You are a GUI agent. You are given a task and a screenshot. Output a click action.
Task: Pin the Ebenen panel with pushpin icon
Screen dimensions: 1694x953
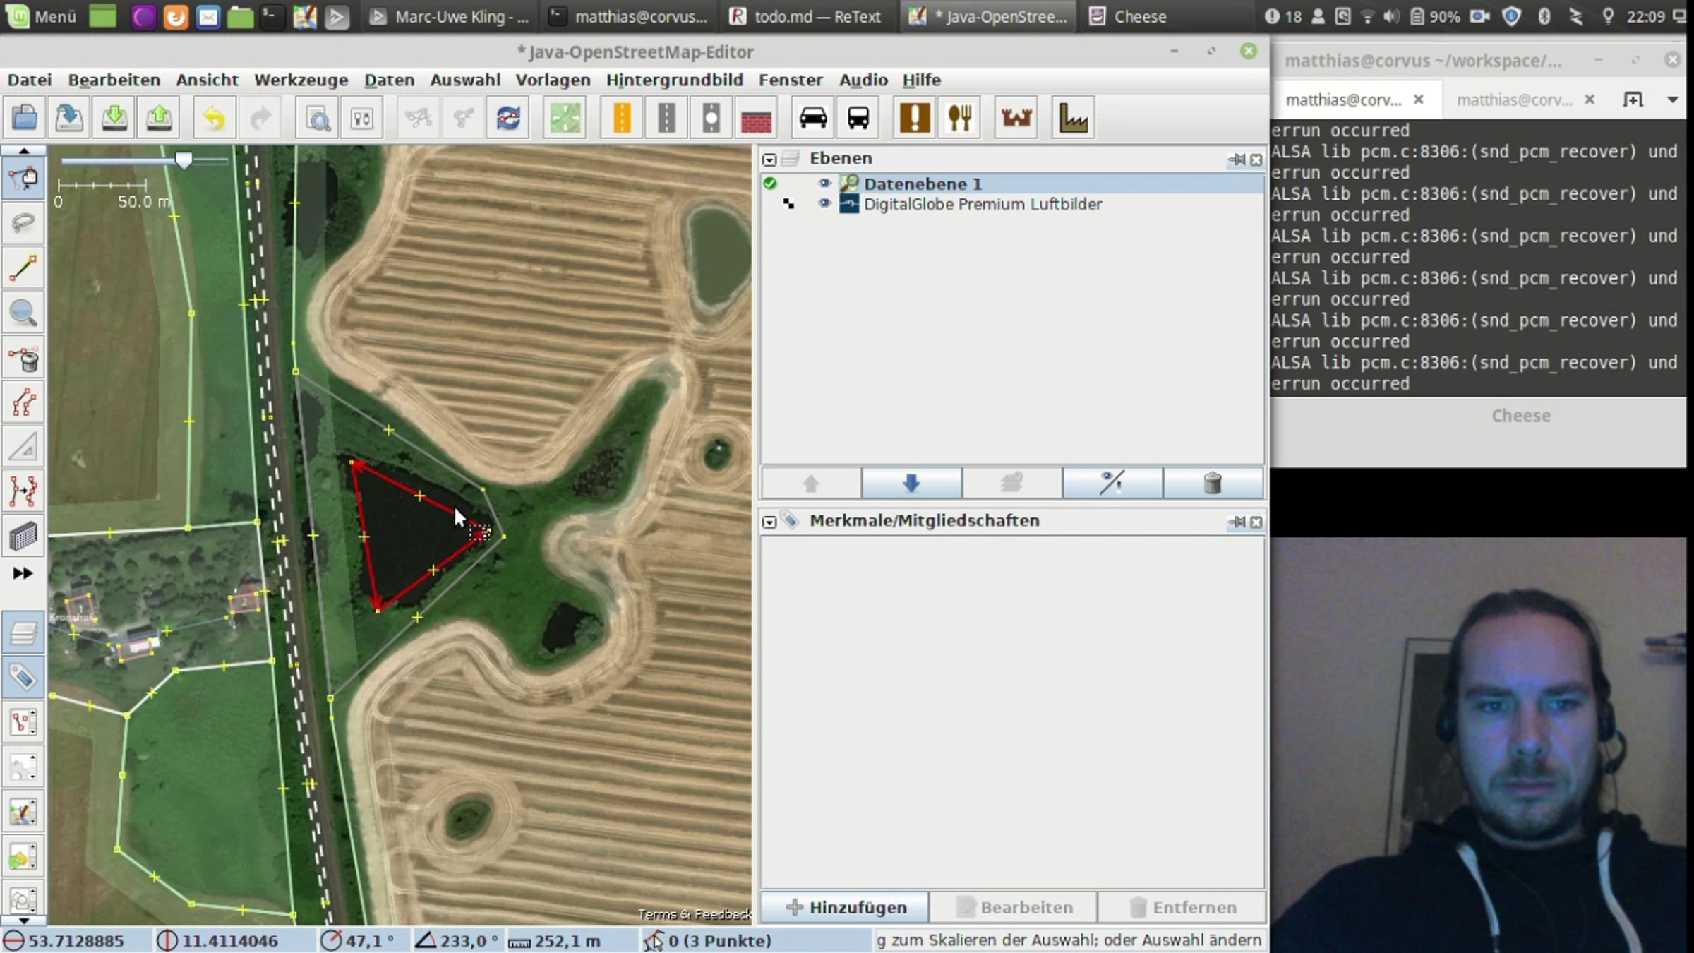pyautogui.click(x=1237, y=160)
